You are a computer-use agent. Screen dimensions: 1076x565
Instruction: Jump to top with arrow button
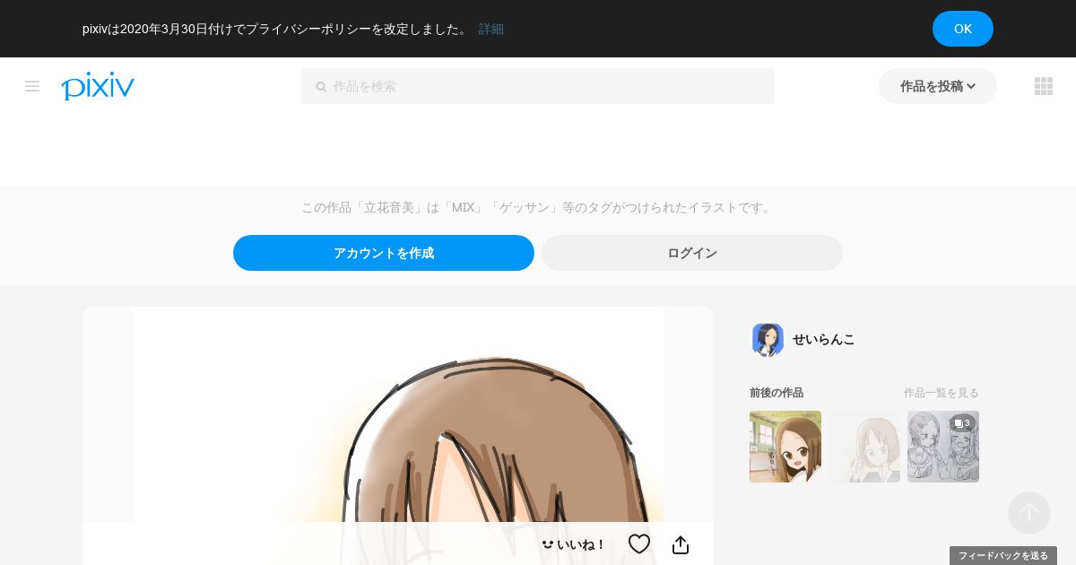1029,513
